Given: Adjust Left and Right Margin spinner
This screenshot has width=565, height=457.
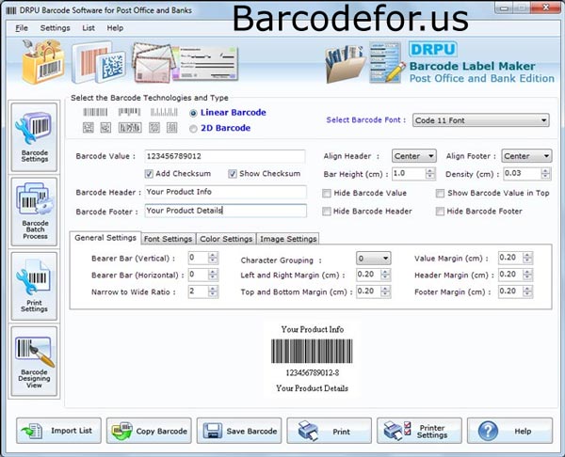Looking at the screenshot, I should point(385,275).
